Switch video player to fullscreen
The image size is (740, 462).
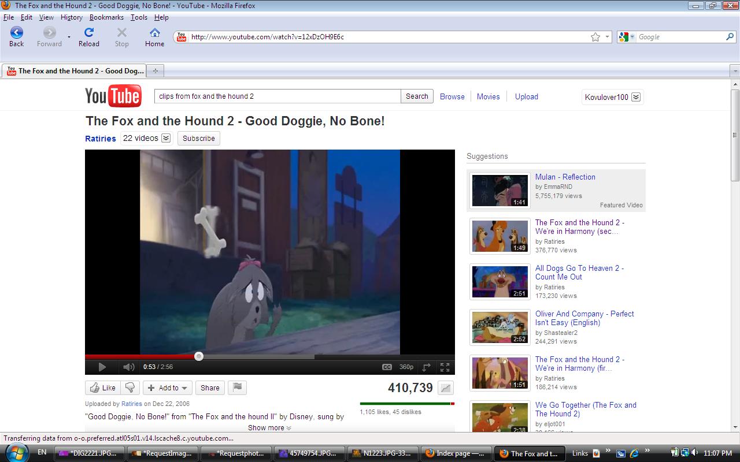click(x=445, y=367)
